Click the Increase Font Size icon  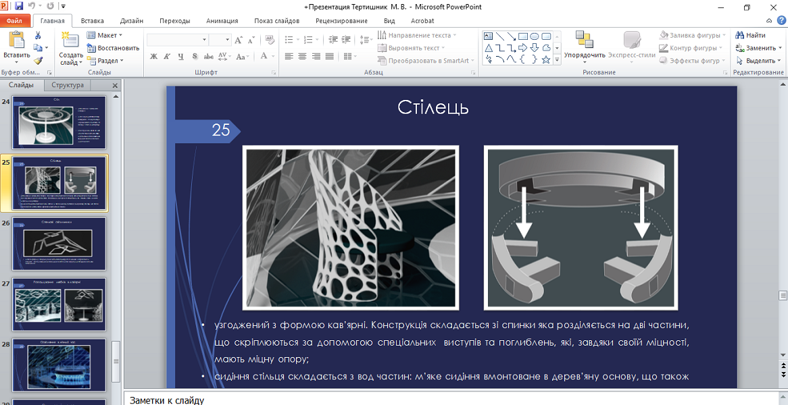click(x=239, y=40)
